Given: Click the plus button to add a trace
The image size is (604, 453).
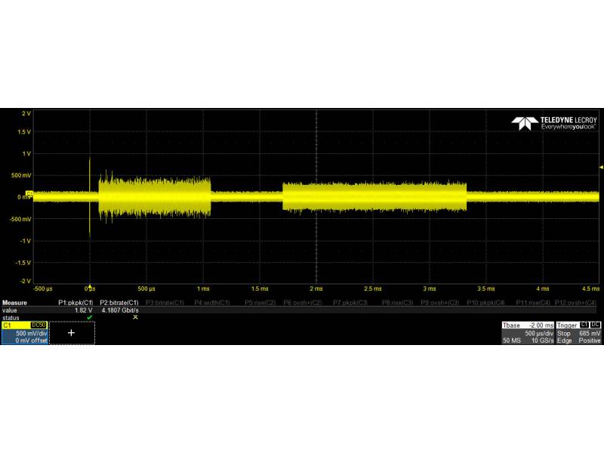Looking at the screenshot, I should coord(71,333).
